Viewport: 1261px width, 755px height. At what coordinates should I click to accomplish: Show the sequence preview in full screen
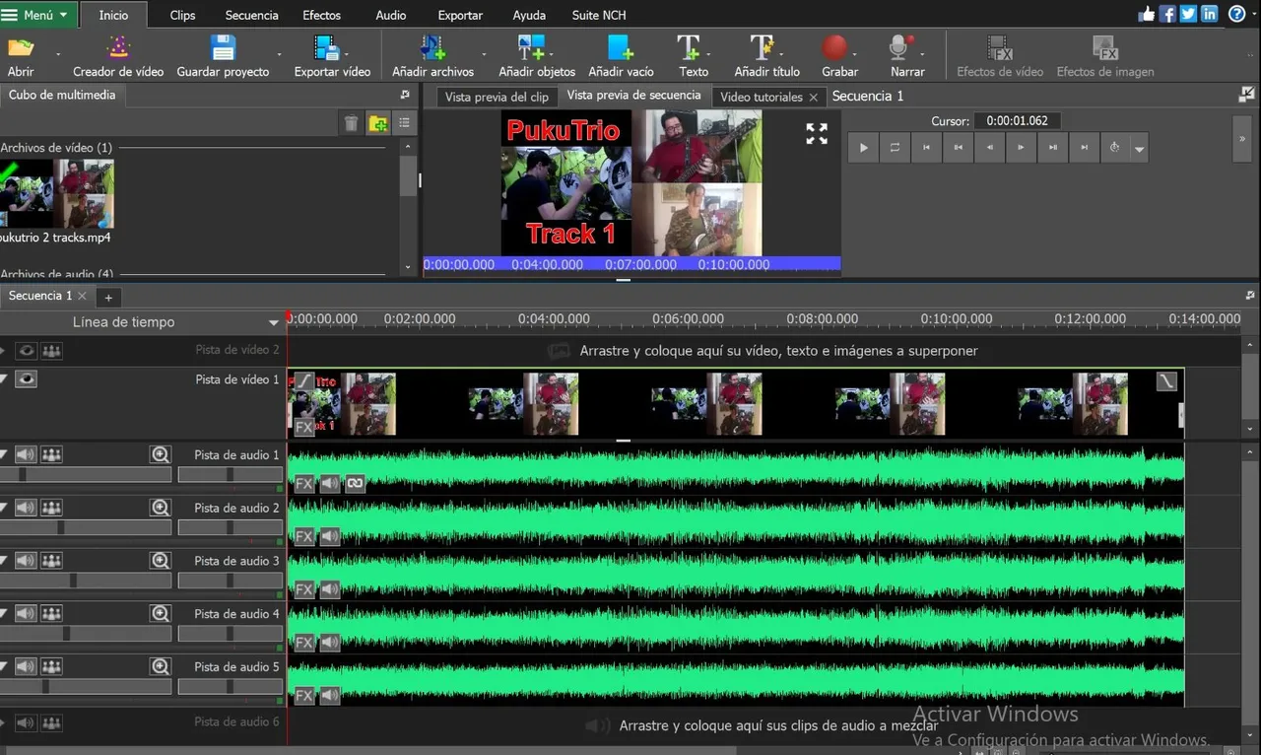[x=817, y=134]
